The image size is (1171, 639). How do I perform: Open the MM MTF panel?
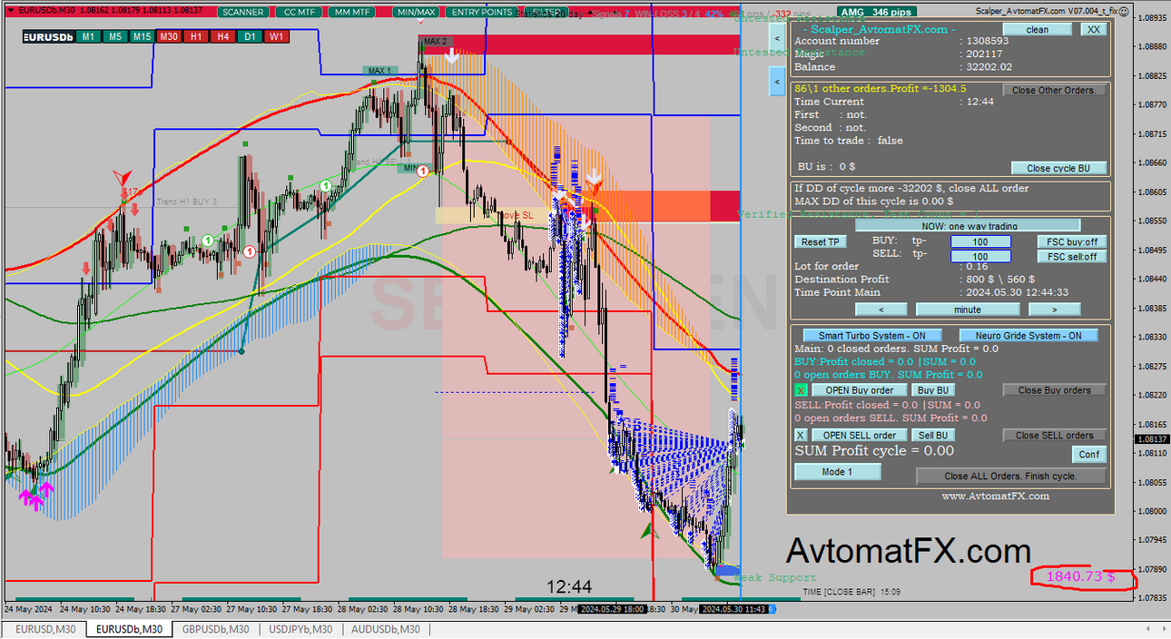click(x=352, y=12)
